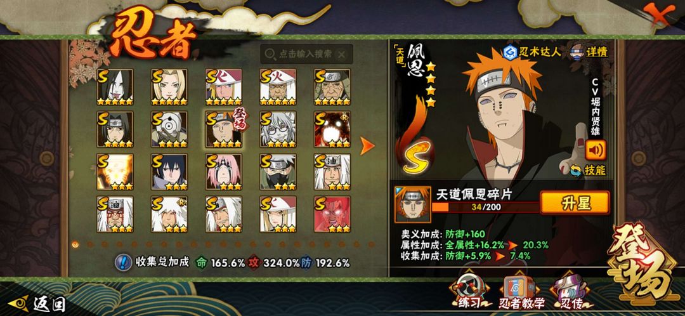Click the 点击输入搜索 search field
Viewport: 685px width, 316px height.
[x=306, y=54]
